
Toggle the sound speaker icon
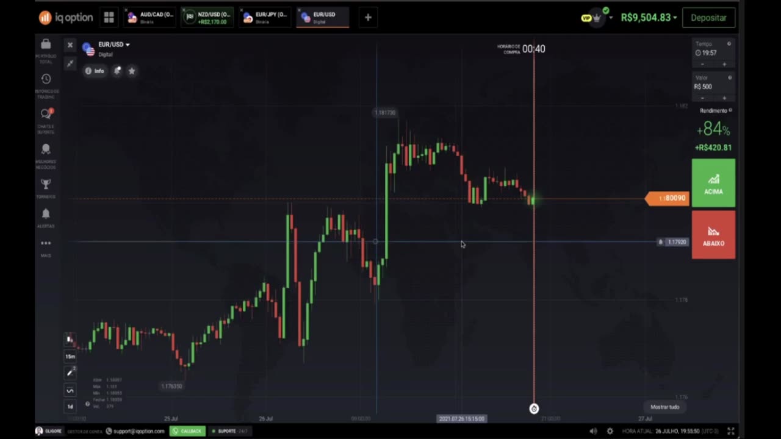pos(593,431)
